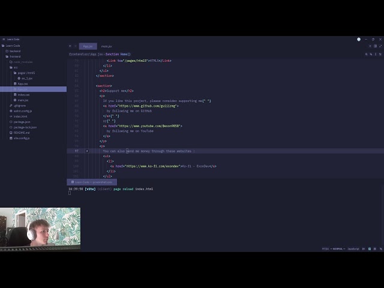Click the ko-fi URL string in code
The width and height of the screenshot is (384, 288).
[152, 166]
